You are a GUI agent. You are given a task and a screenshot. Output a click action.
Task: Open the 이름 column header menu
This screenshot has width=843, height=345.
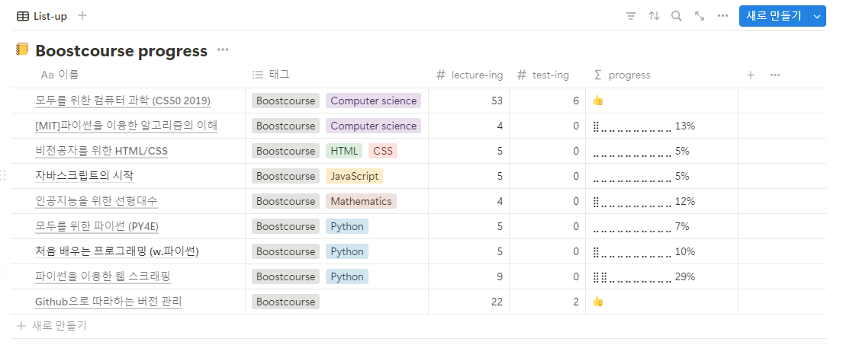coord(60,75)
